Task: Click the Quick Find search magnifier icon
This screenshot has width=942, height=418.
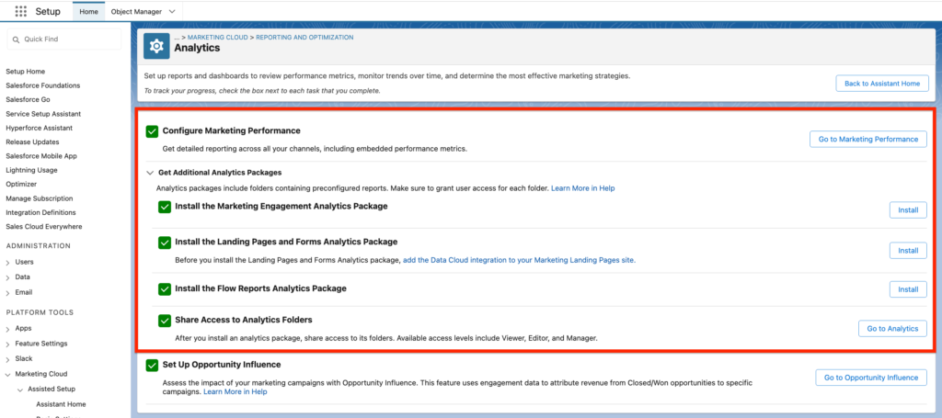Action: click(x=16, y=40)
